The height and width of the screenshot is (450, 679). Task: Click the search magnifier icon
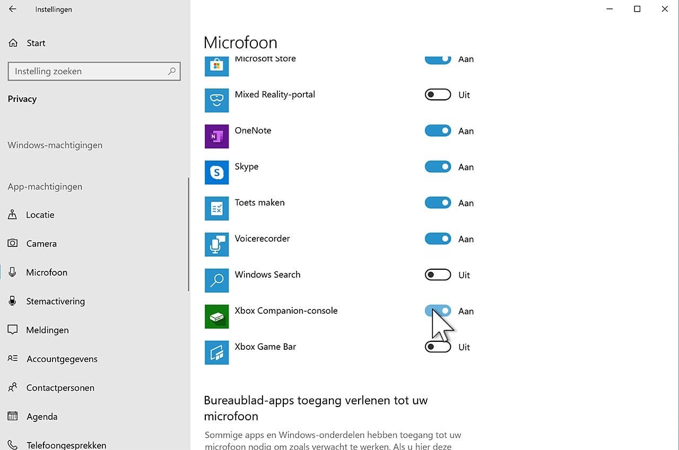(171, 71)
